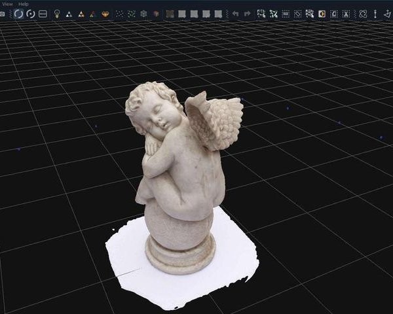
Task: Click the first scattered point cloud icon
Action: tap(119, 14)
